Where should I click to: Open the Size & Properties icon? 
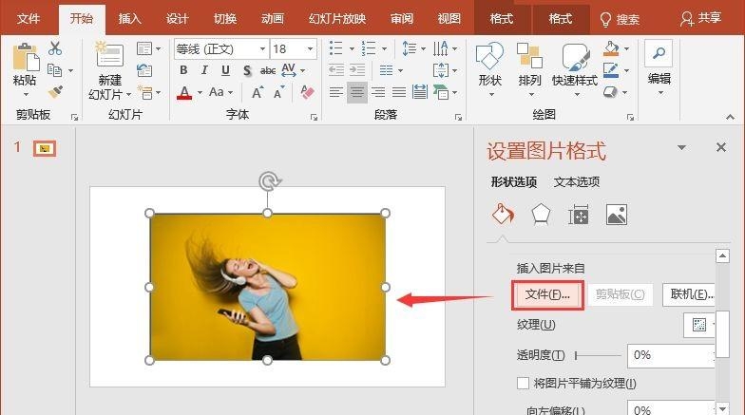click(578, 216)
